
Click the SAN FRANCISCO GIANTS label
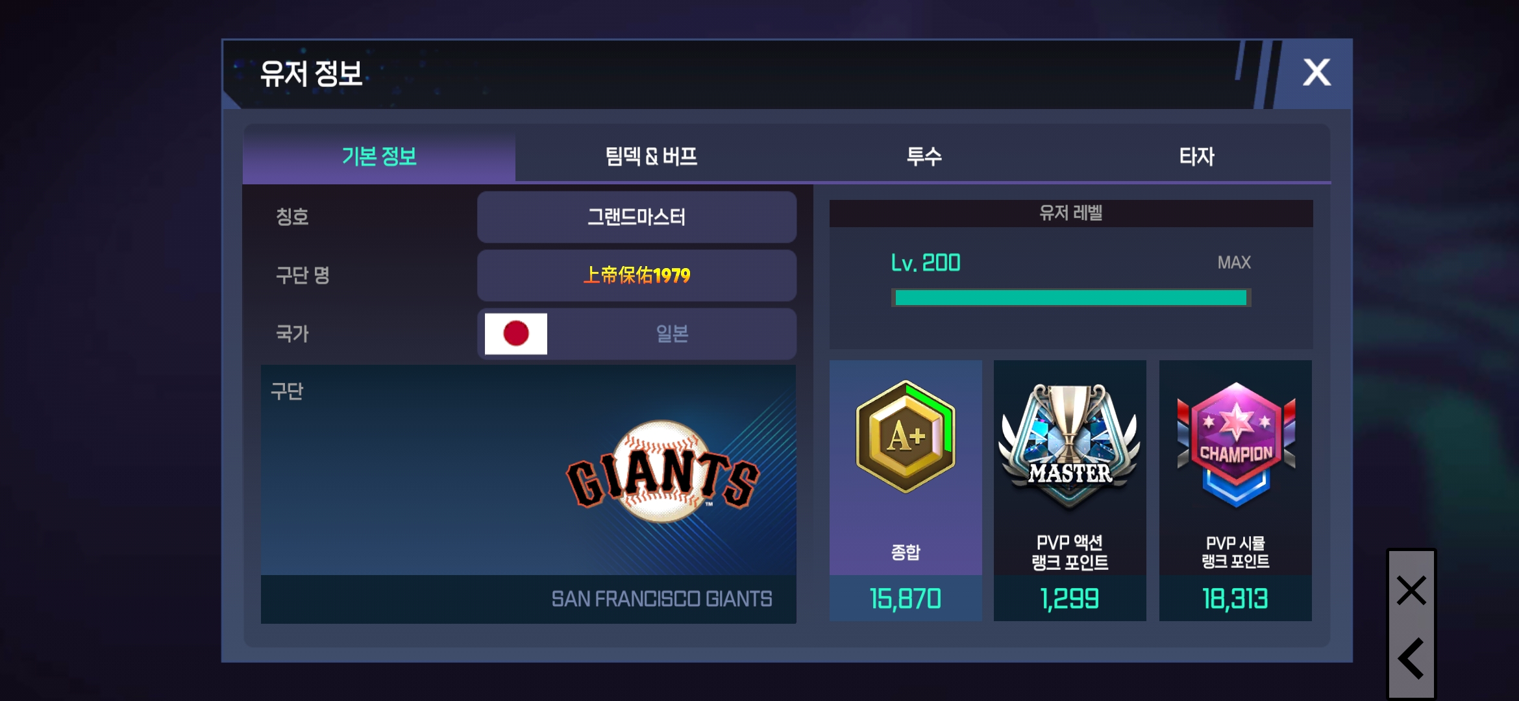tap(661, 598)
